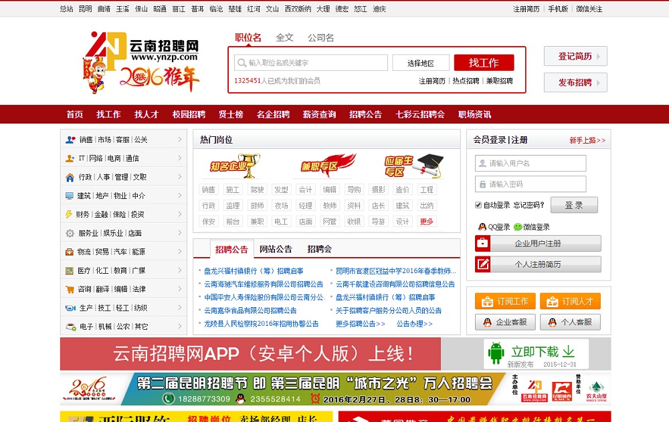Viewport: 669px width, 422px height.
Task: Expand the 医疗|化工|教育|广媒 category arrow
Action: click(179, 270)
